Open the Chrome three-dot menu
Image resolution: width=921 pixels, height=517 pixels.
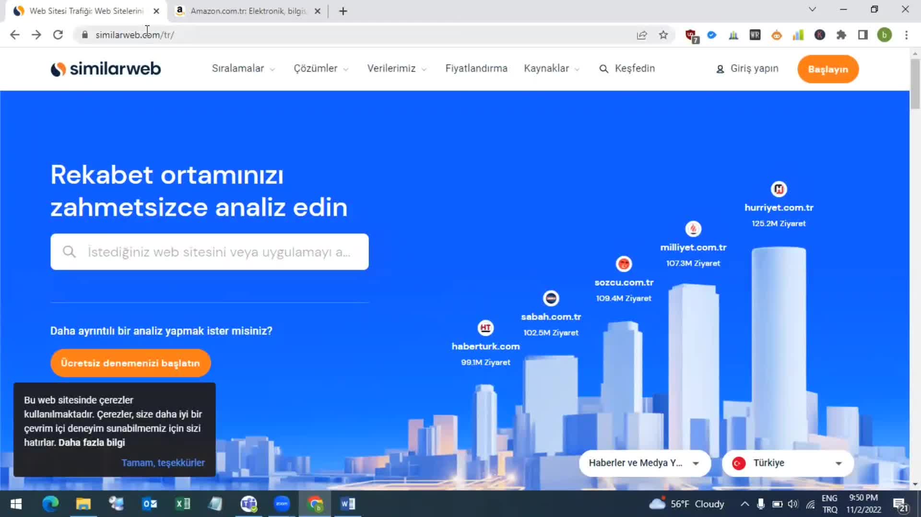coord(906,35)
